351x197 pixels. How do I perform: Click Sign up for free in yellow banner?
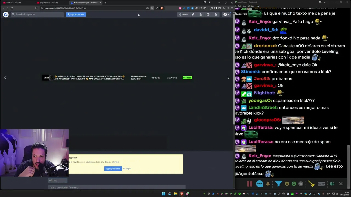tap(113, 169)
